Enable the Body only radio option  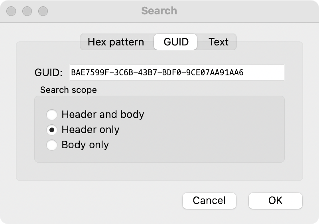click(x=52, y=145)
